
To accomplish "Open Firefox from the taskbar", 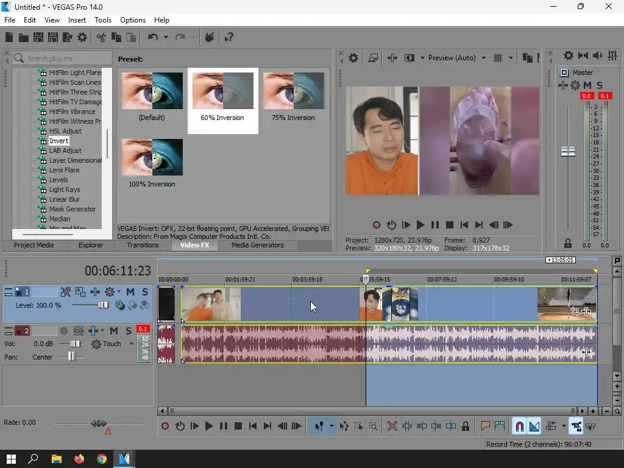I will 79,459.
